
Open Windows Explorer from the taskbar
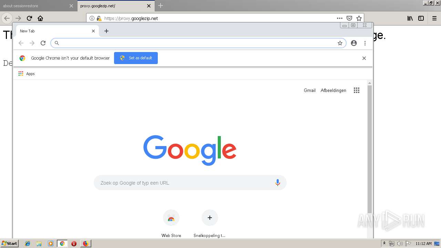point(39,244)
